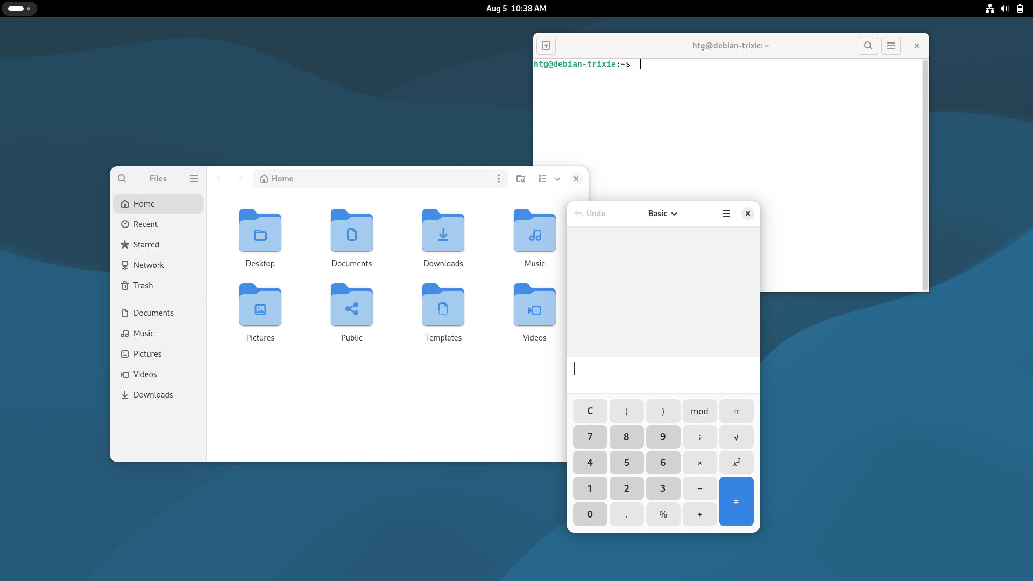Viewport: 1033px width, 581px height.
Task: Click digit 7 on the calculator
Action: click(x=590, y=437)
